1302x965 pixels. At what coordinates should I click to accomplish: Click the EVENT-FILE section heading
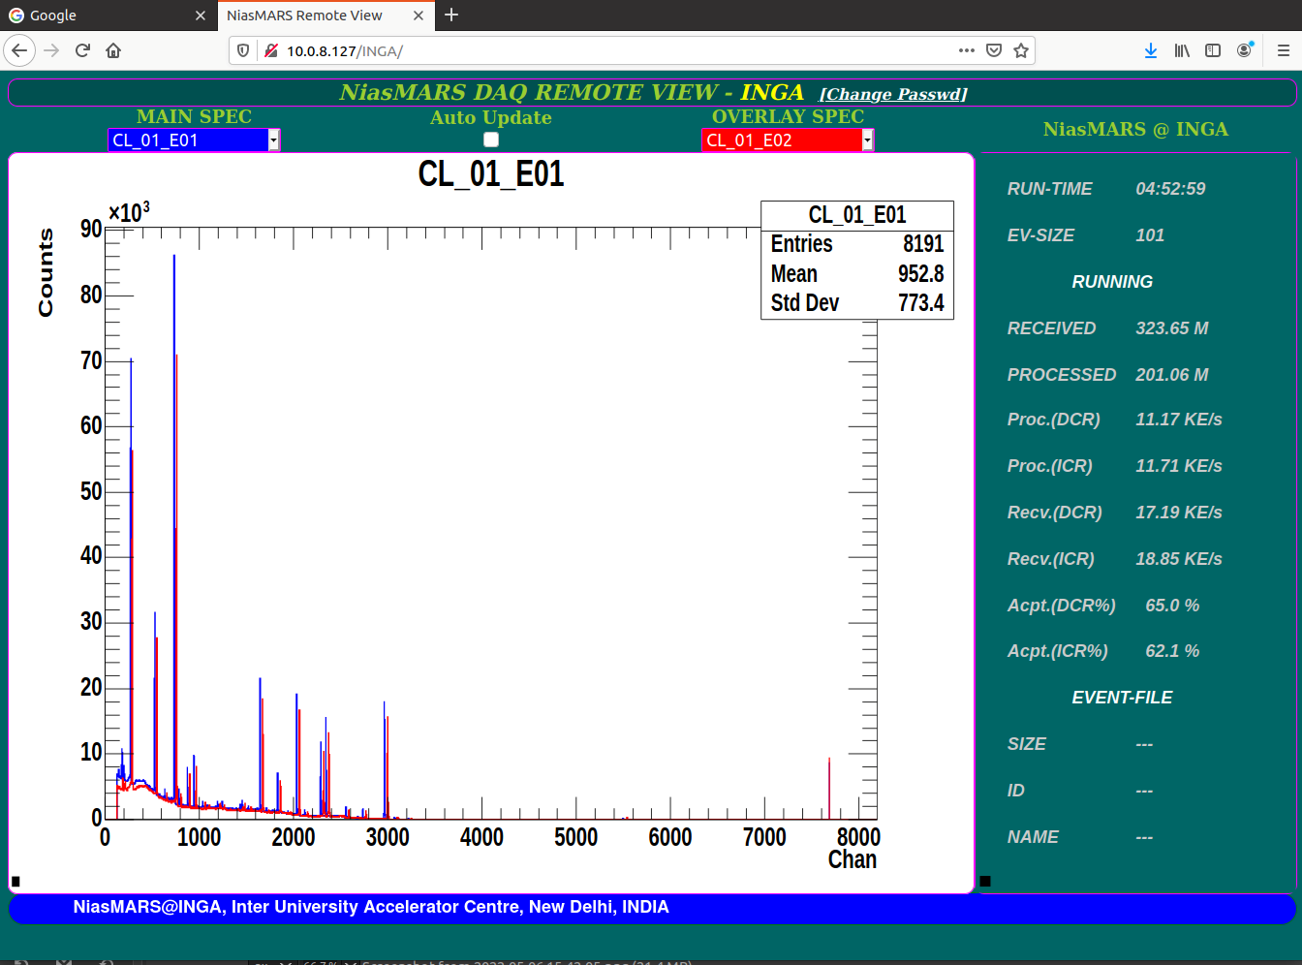click(1122, 698)
